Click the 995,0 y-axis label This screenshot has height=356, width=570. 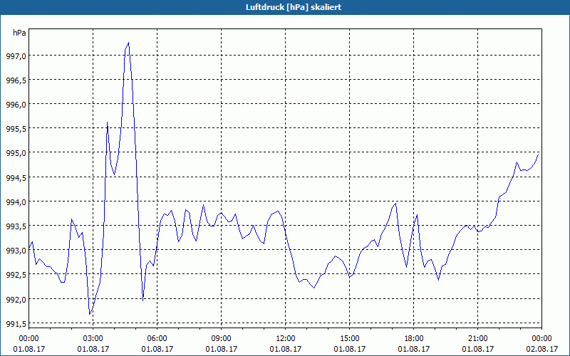[16, 153]
